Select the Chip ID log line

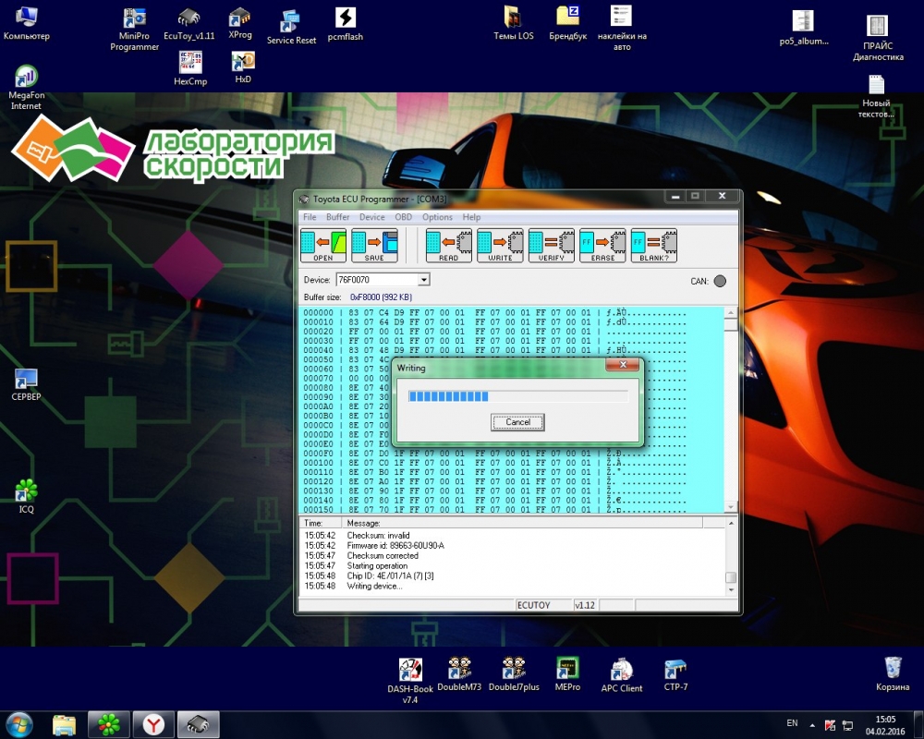coord(390,575)
